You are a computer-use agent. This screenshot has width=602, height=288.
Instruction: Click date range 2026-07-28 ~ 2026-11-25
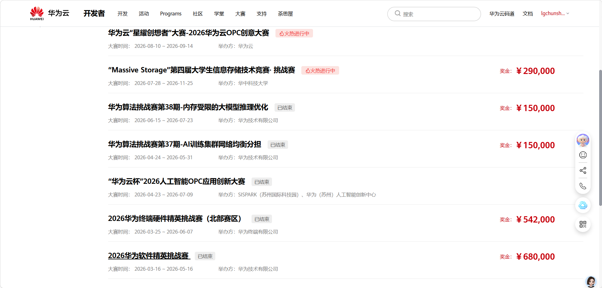click(x=164, y=83)
